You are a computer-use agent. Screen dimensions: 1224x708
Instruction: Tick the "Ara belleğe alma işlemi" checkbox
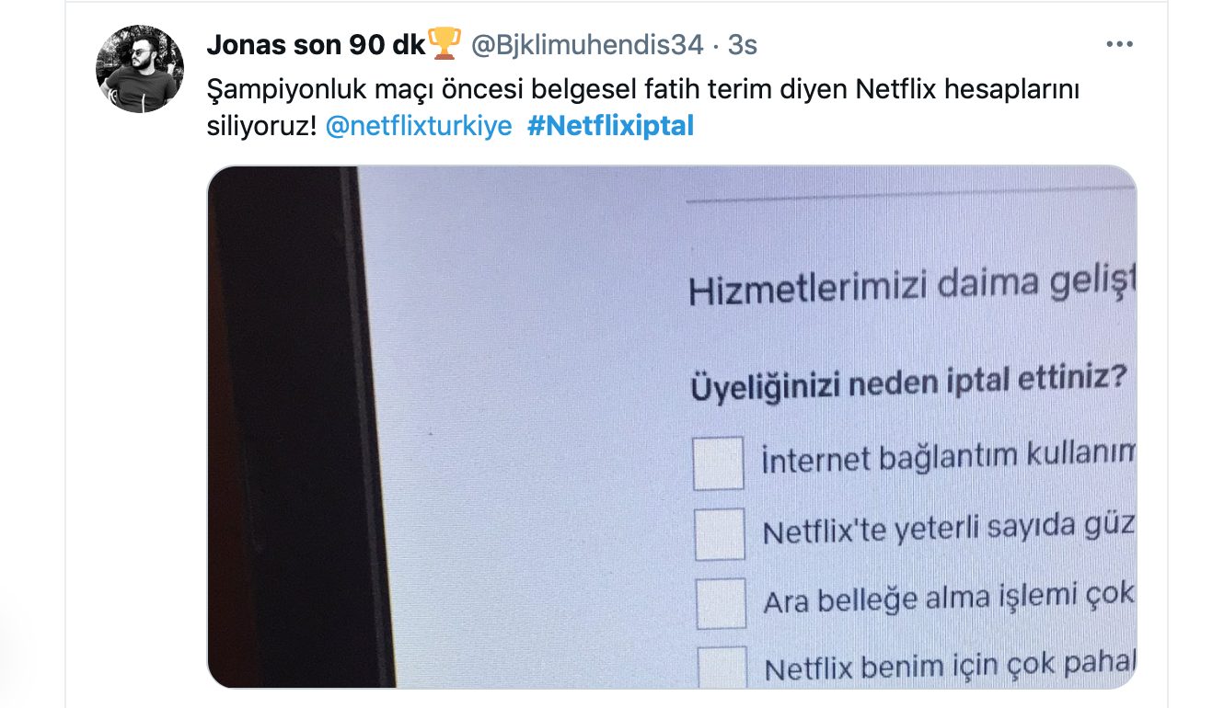(721, 603)
